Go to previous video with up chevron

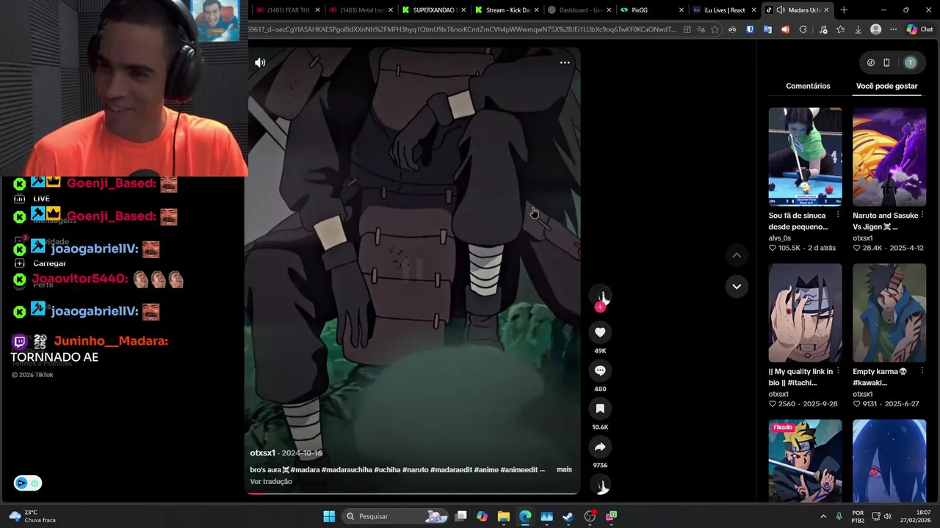(x=737, y=255)
